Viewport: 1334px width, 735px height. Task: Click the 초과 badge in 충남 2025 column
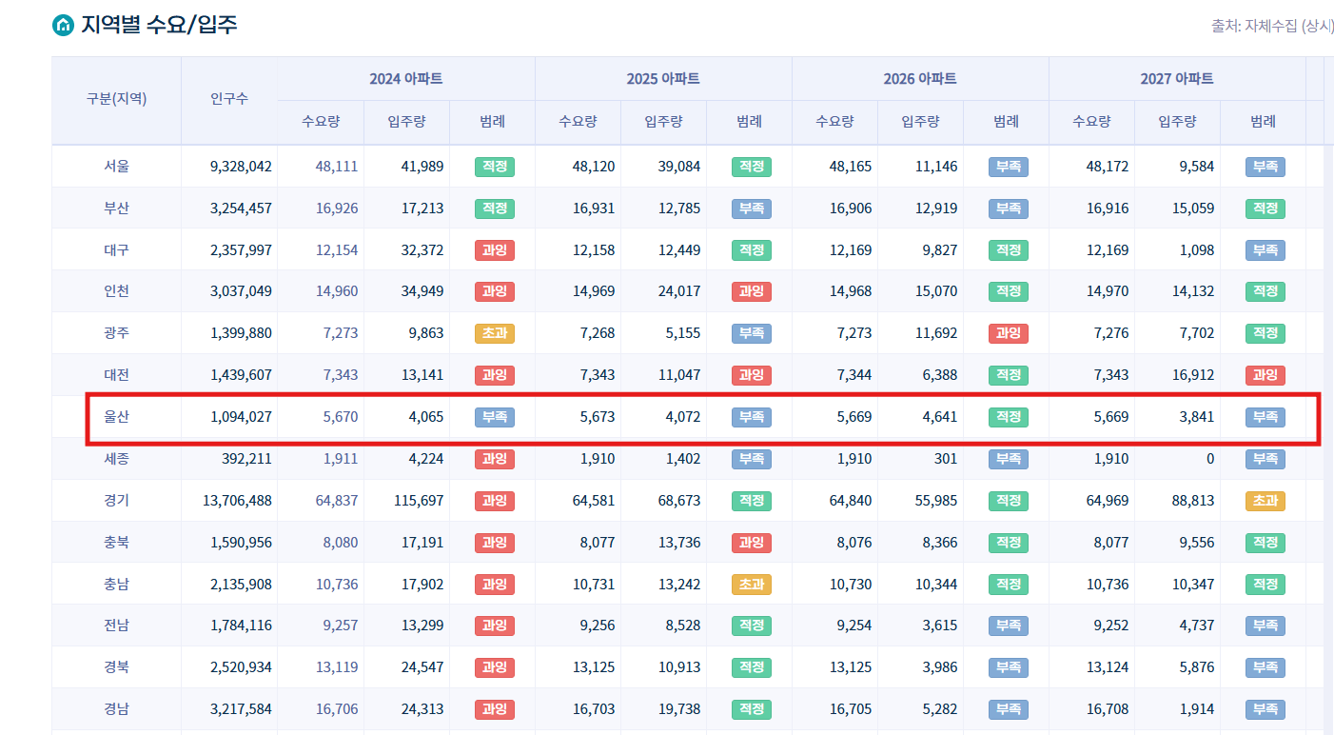[x=752, y=584]
